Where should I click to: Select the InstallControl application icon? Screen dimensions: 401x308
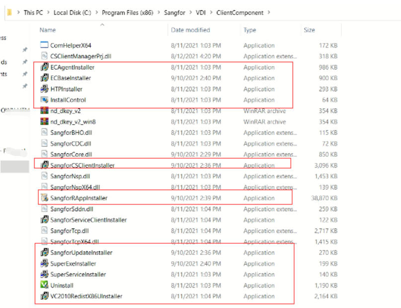click(x=44, y=100)
